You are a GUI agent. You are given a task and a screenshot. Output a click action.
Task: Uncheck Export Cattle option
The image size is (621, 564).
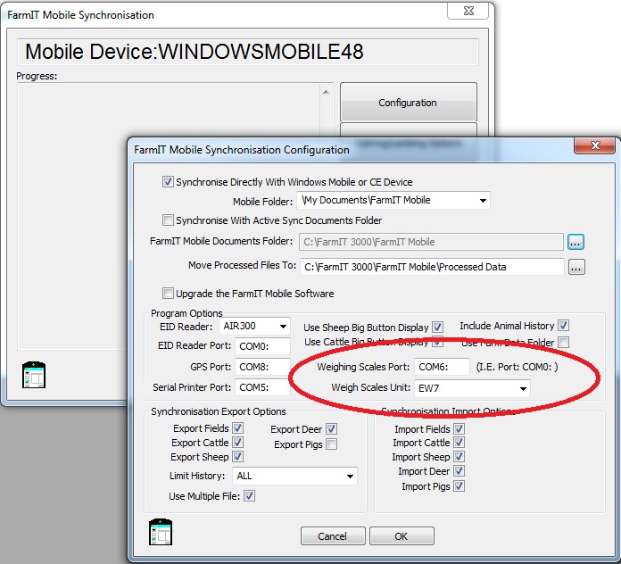237,443
